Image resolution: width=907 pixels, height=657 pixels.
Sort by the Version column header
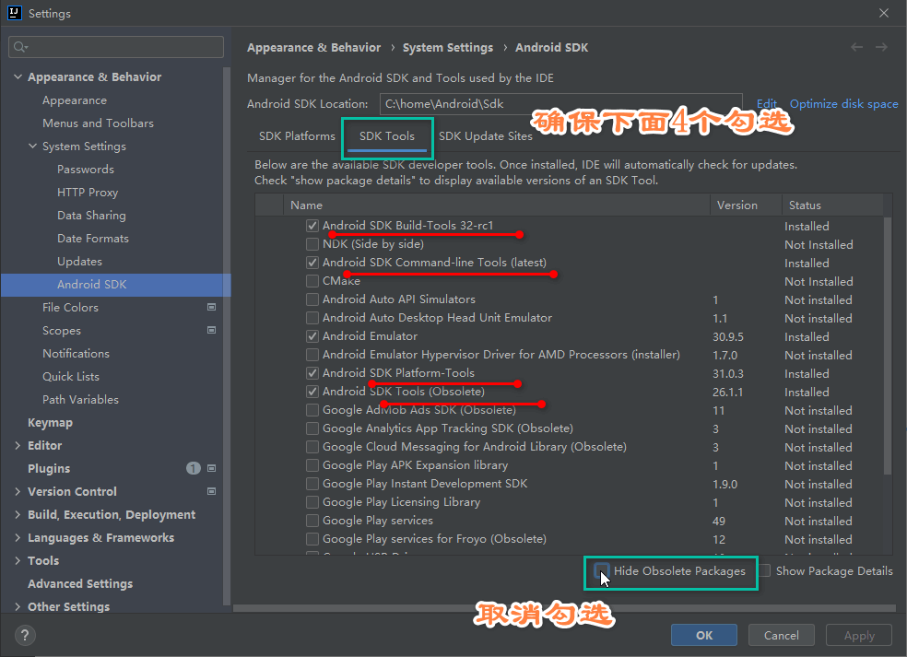(746, 205)
